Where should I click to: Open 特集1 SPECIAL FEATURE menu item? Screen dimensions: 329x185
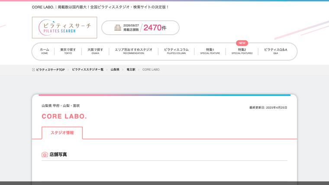(210, 51)
